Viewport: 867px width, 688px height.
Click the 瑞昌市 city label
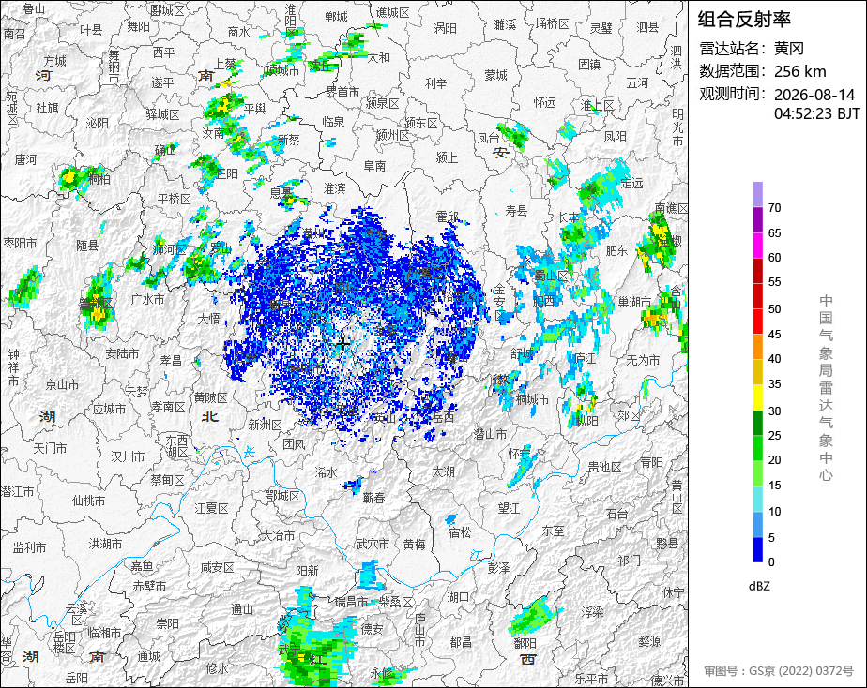(x=351, y=603)
